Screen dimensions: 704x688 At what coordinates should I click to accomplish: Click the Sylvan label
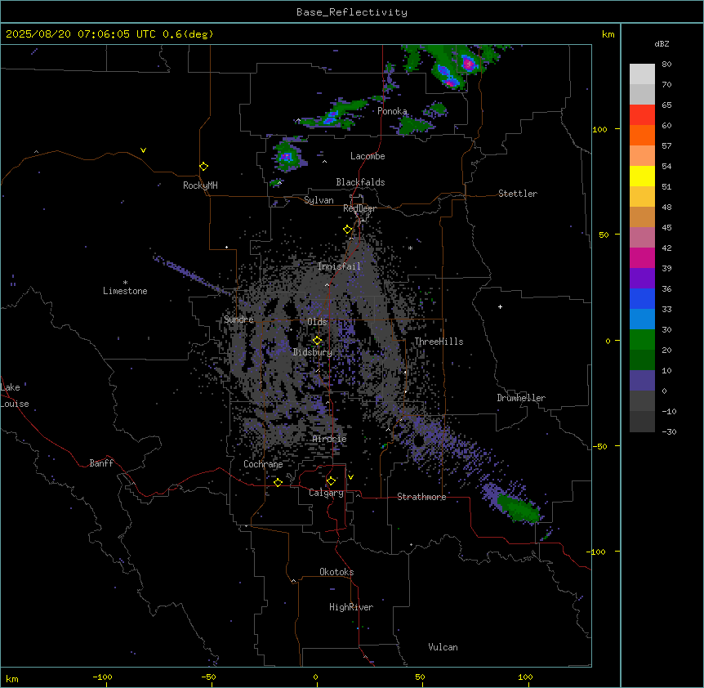319,200
